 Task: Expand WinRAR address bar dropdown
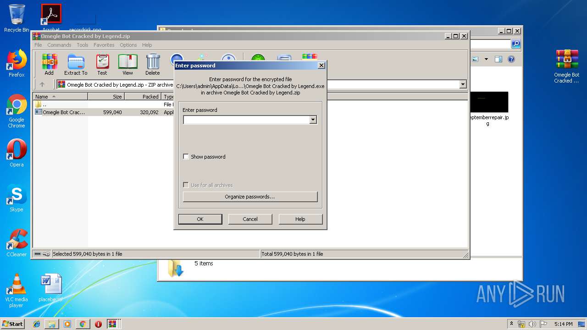tap(463, 84)
